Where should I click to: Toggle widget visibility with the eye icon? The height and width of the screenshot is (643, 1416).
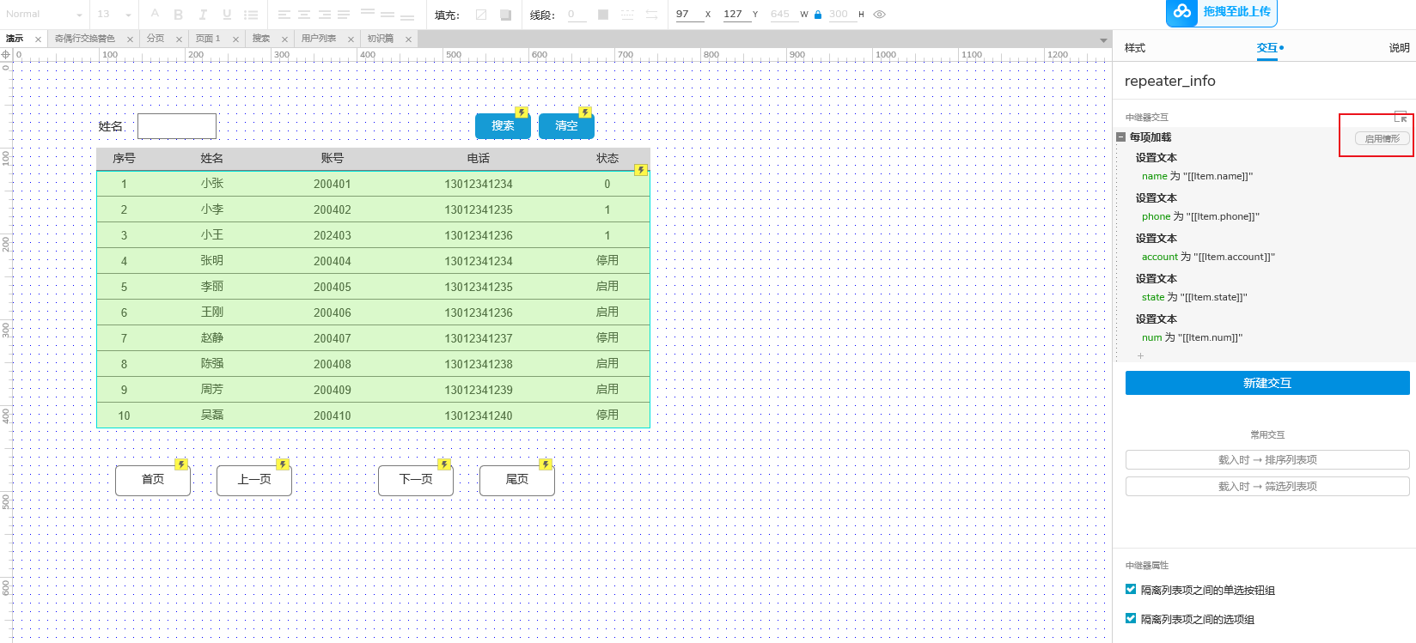879,15
